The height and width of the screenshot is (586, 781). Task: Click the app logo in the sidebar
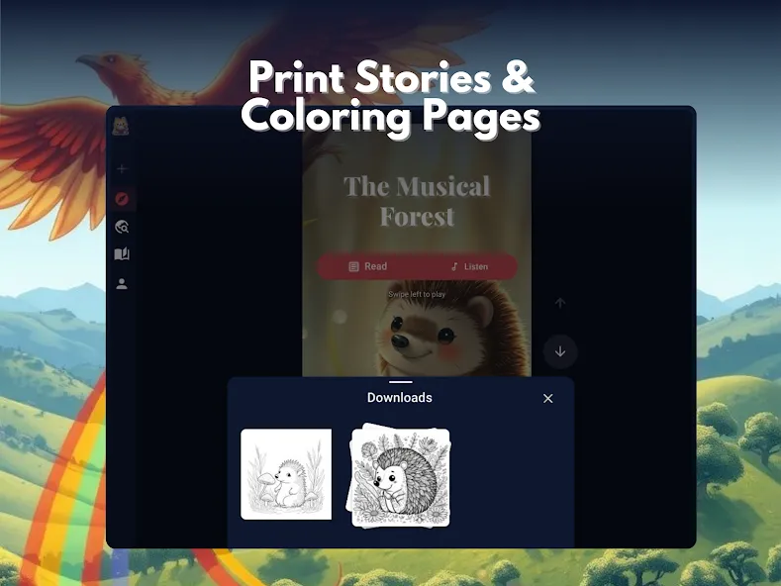point(121,126)
